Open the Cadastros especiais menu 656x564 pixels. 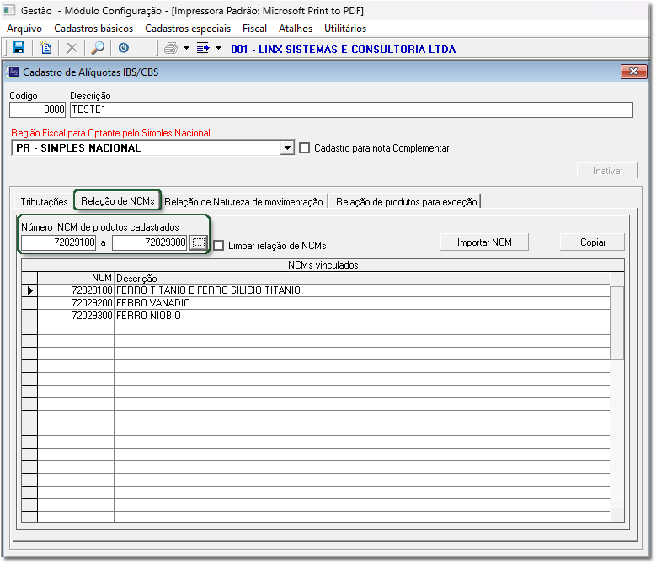(x=188, y=29)
